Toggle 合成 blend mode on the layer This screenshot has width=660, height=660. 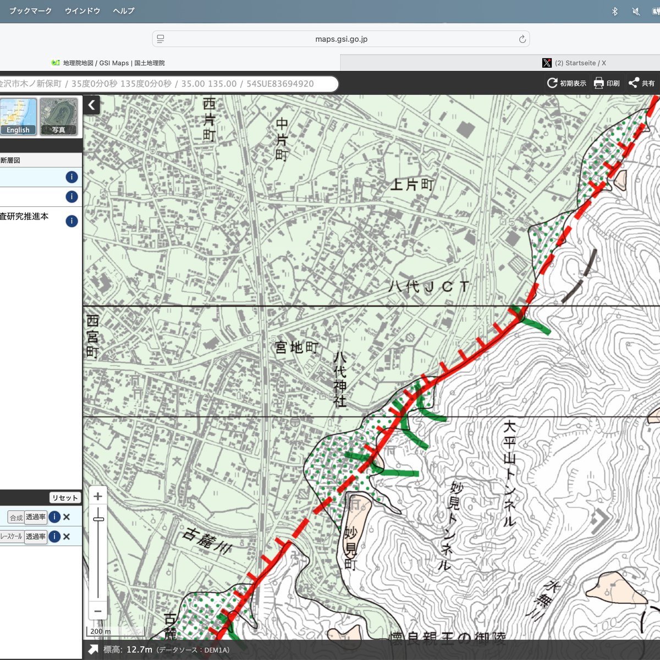pyautogui.click(x=16, y=518)
